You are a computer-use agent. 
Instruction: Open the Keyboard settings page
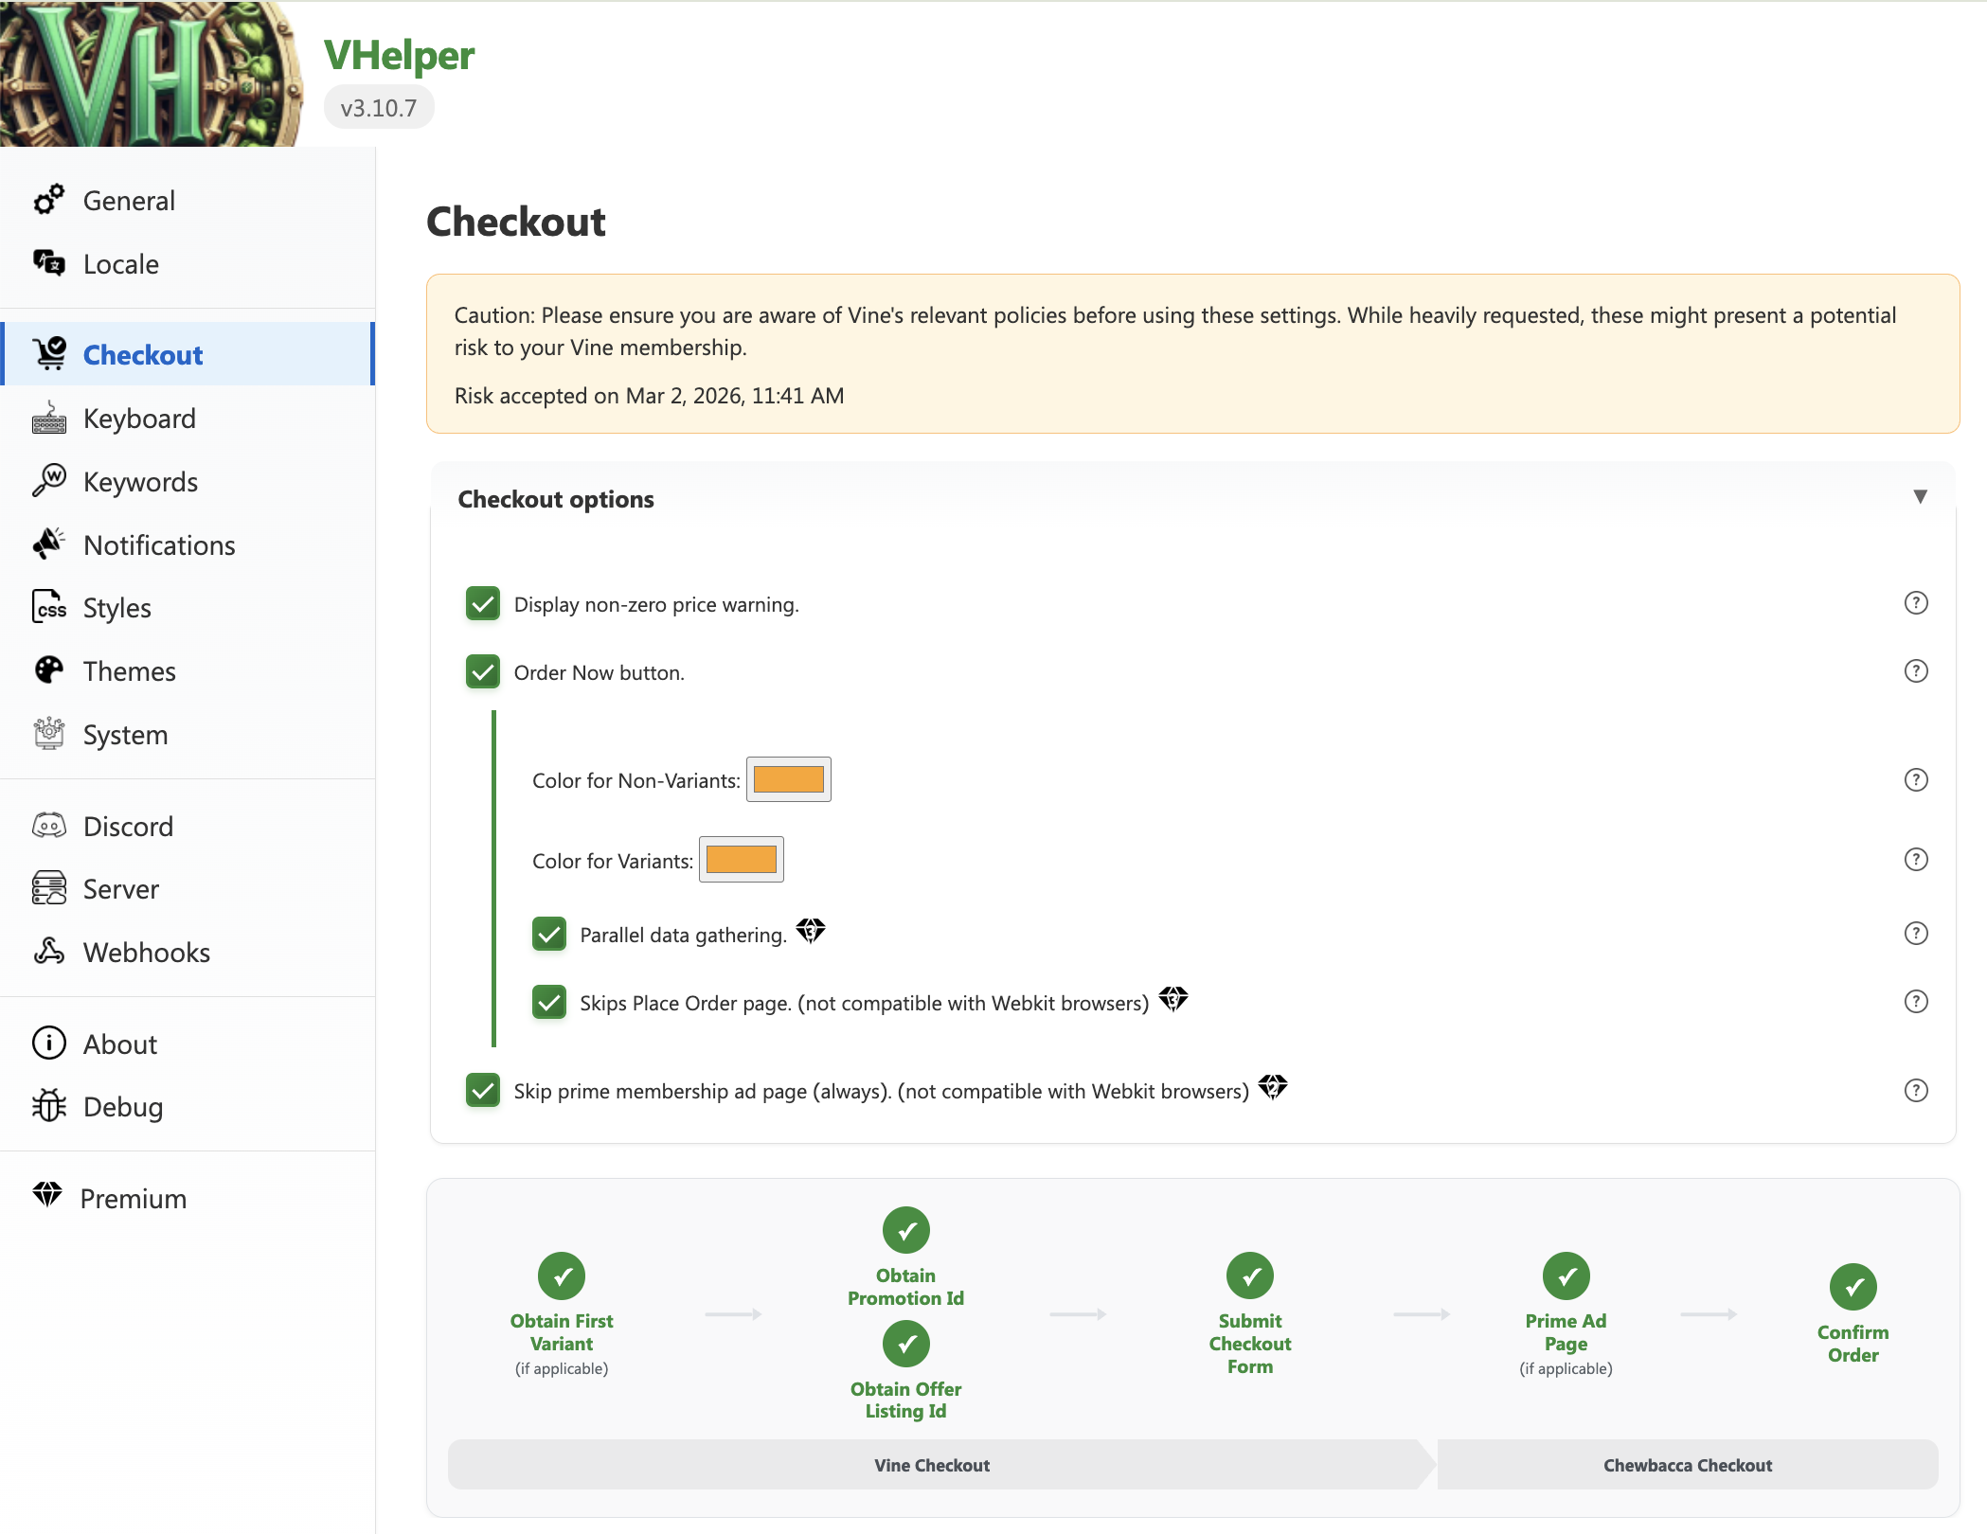139,418
